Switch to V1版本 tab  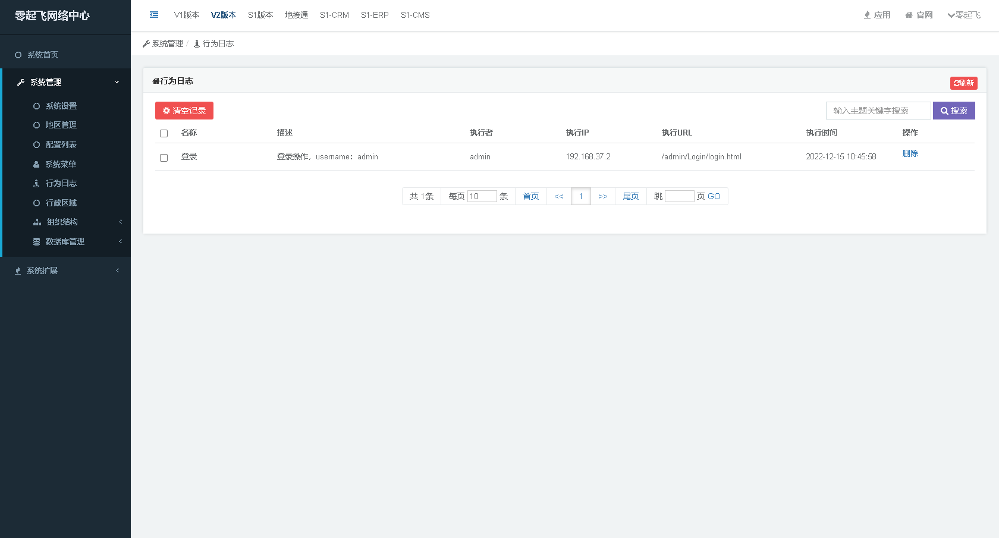(187, 15)
